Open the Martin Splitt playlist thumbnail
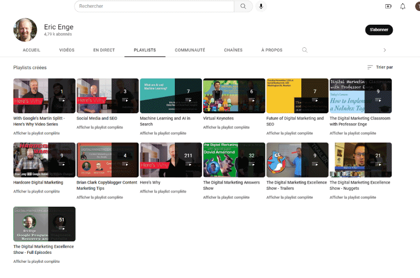The width and height of the screenshot is (420, 278). 45,96
